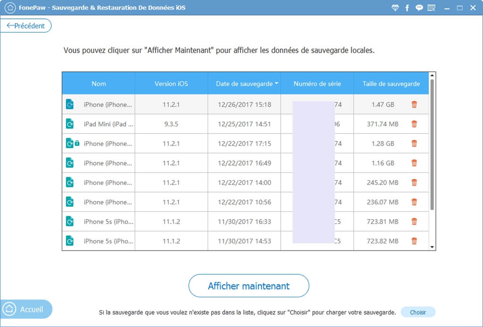
Task: Sort by the Version iOS column header
Action: (171, 84)
